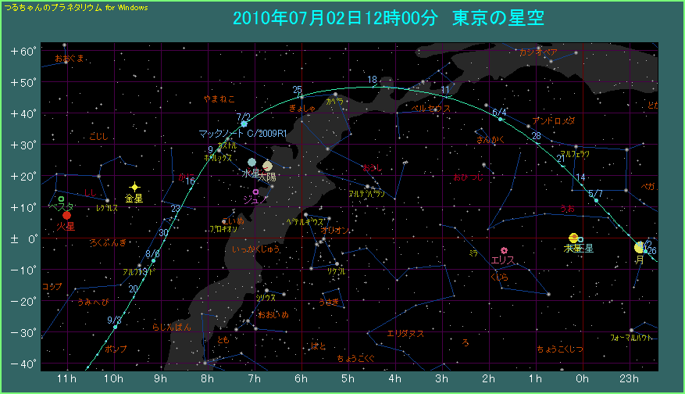Image resolution: width=685 pixels, height=394 pixels.
Task: Click the +60° declination axis label
Action: click(x=23, y=51)
